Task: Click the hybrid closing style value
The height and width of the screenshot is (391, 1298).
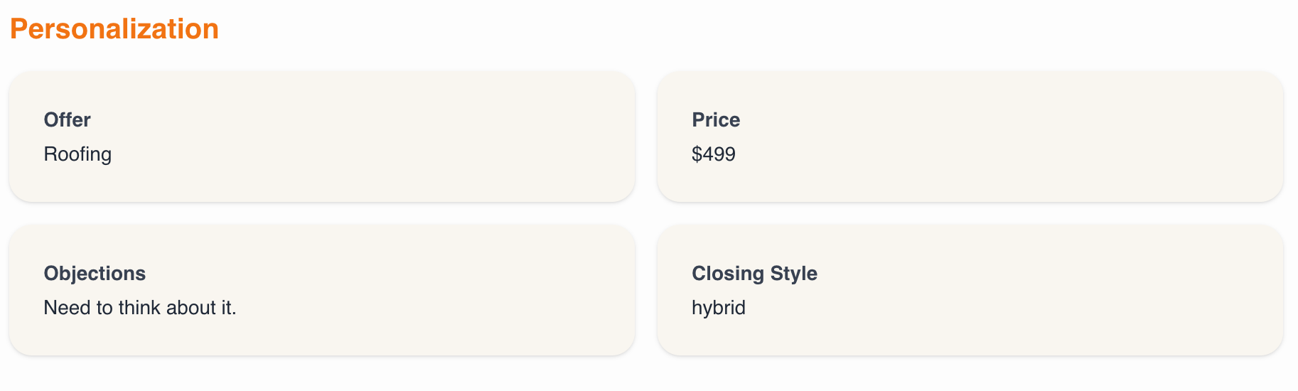Action: point(719,308)
